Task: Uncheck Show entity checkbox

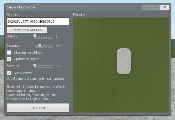Action: click(x=9, y=73)
